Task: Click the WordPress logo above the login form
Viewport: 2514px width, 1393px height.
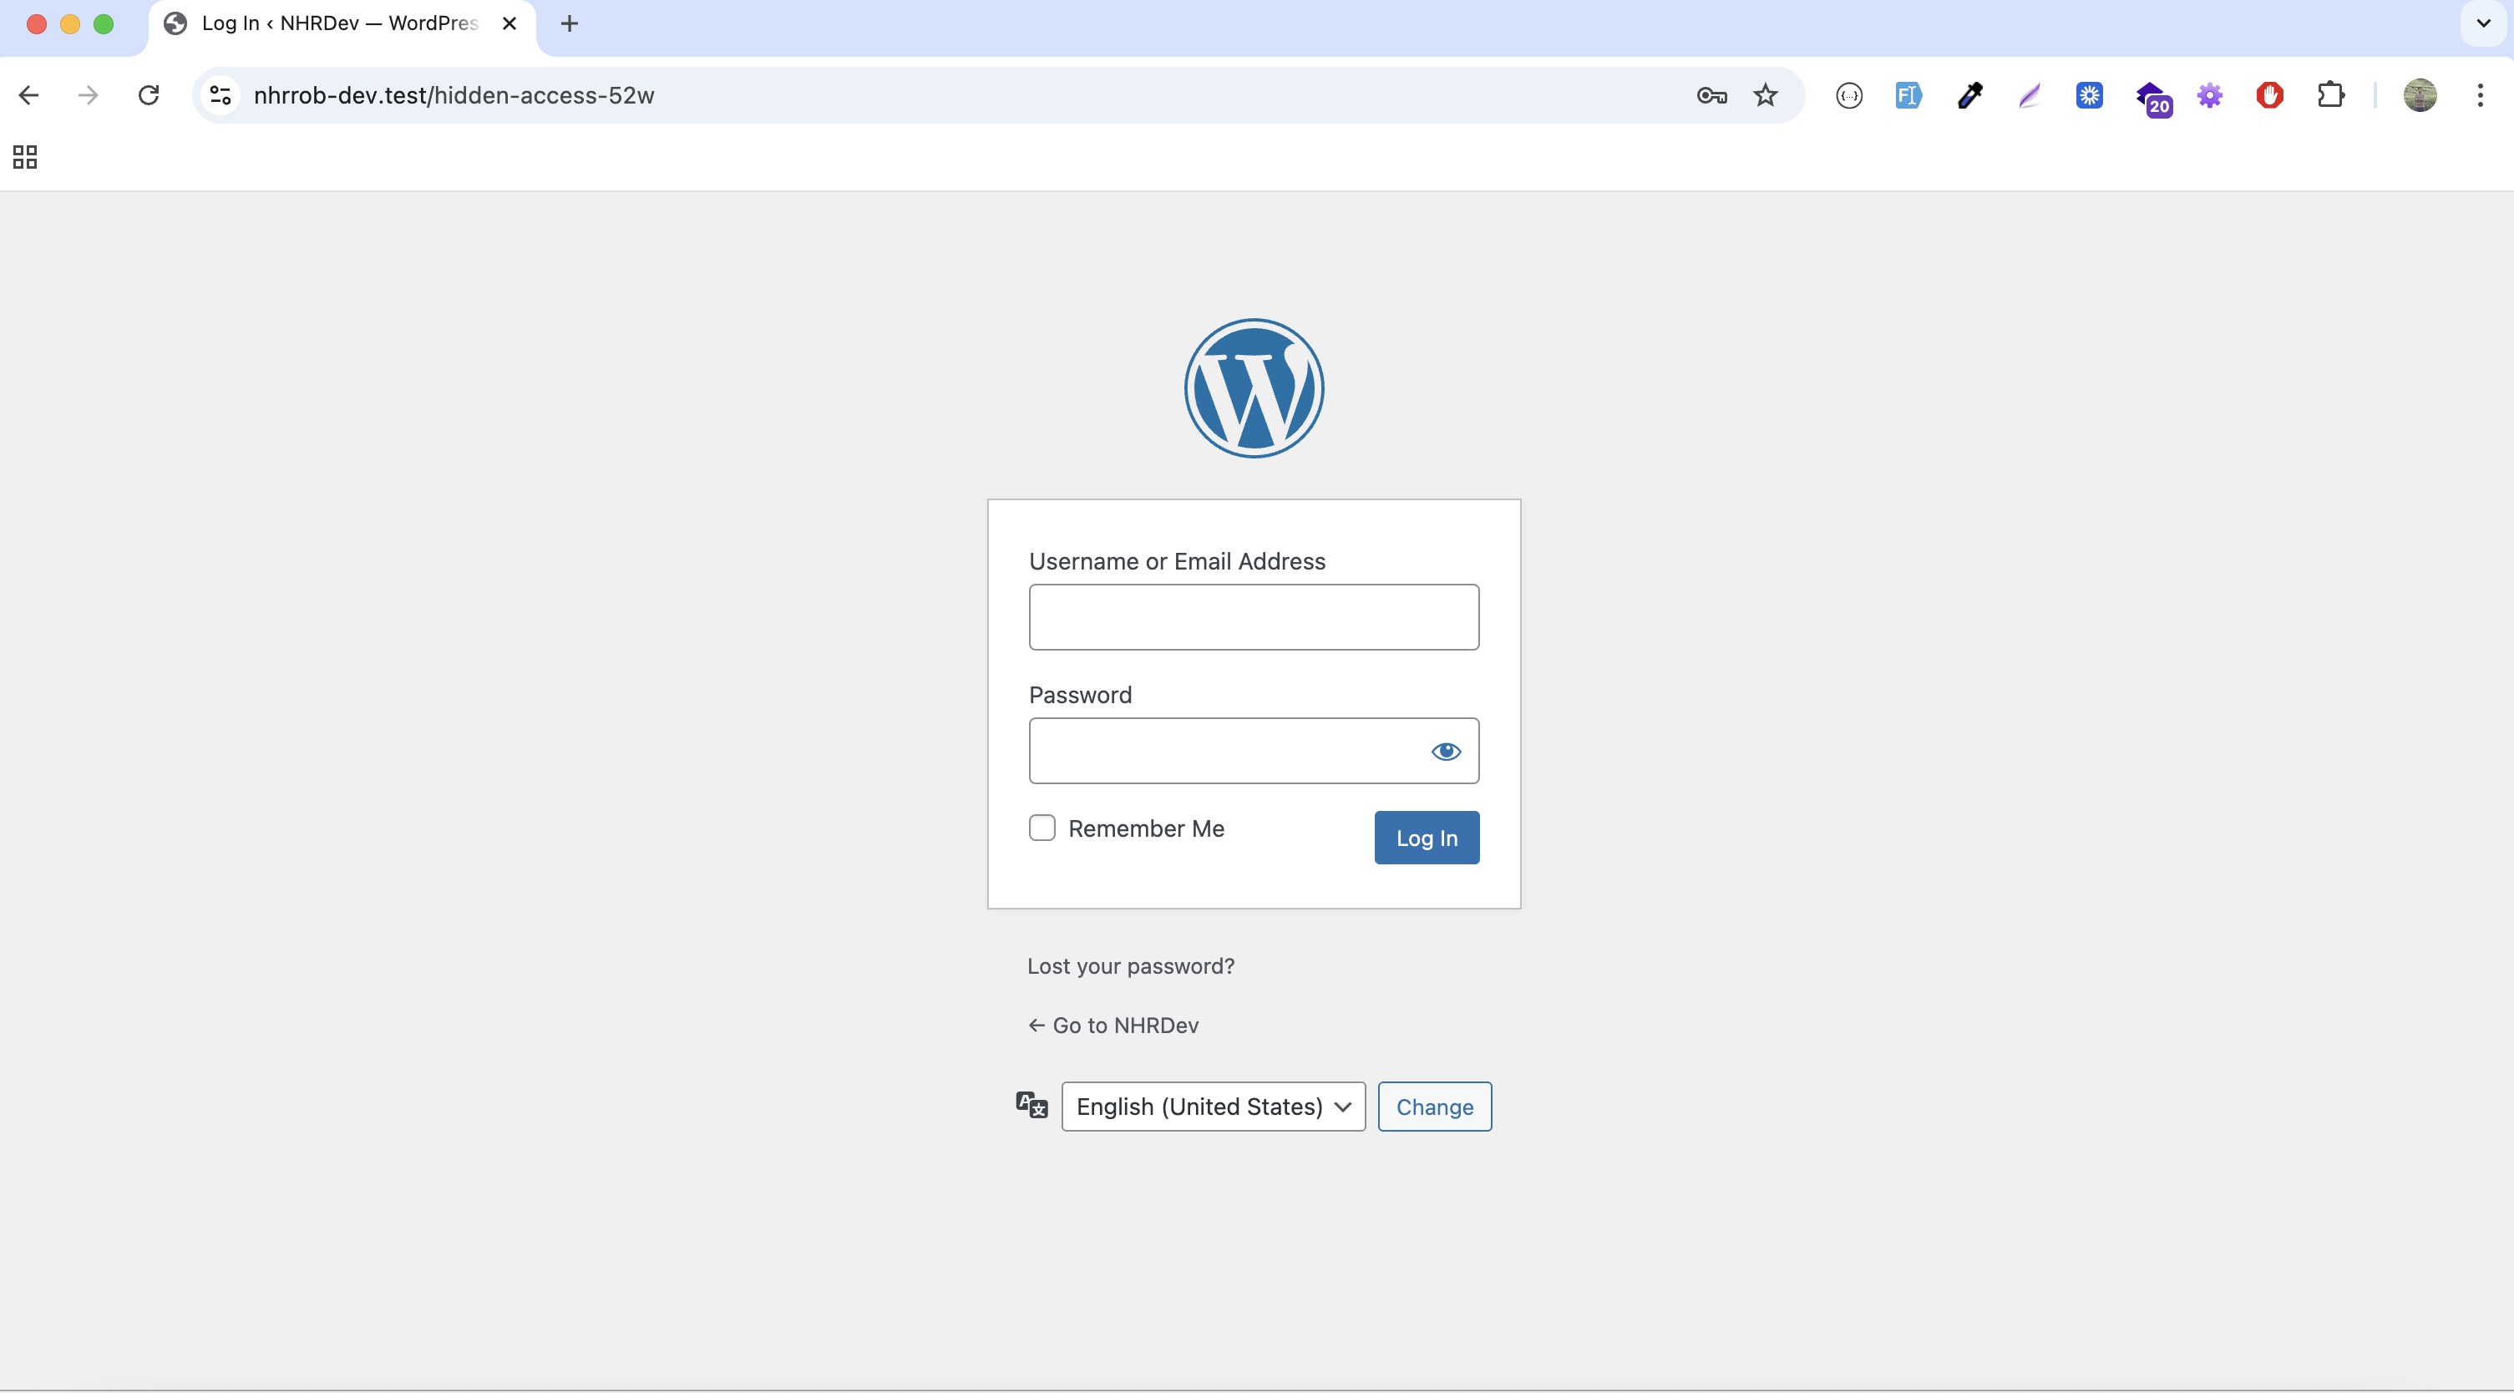Action: 1253,388
